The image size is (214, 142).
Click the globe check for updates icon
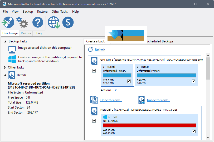[x=54, y=22]
